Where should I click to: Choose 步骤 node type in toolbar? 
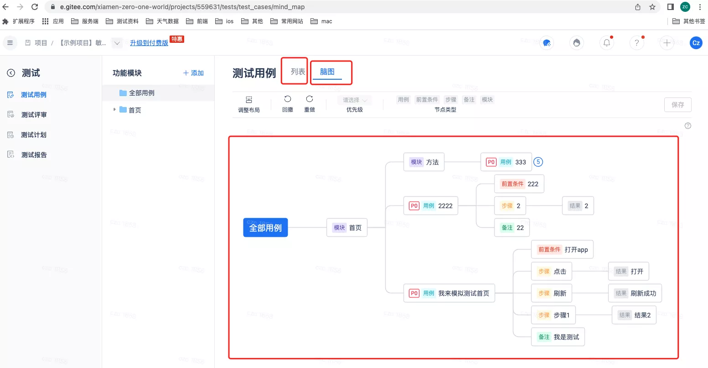[451, 100]
